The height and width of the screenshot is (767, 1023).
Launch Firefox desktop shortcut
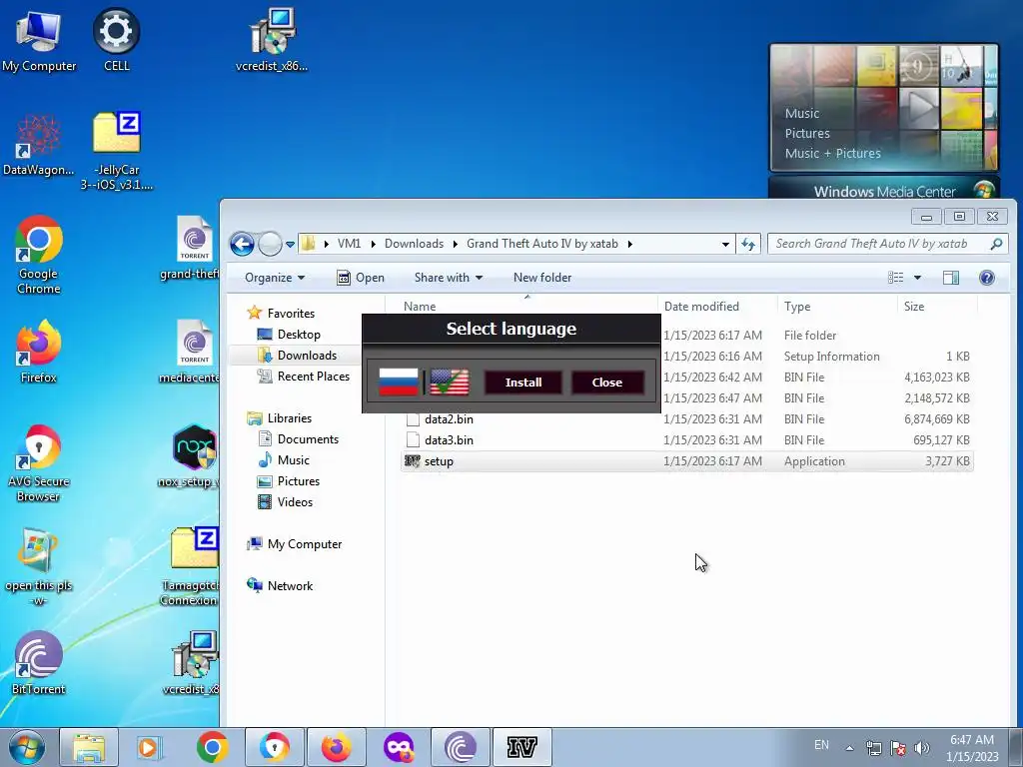point(39,352)
